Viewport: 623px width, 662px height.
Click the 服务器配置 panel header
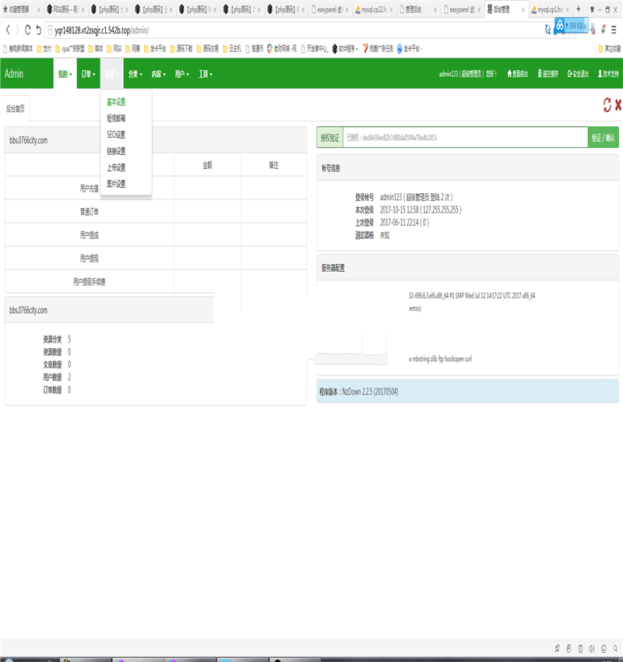(x=468, y=268)
